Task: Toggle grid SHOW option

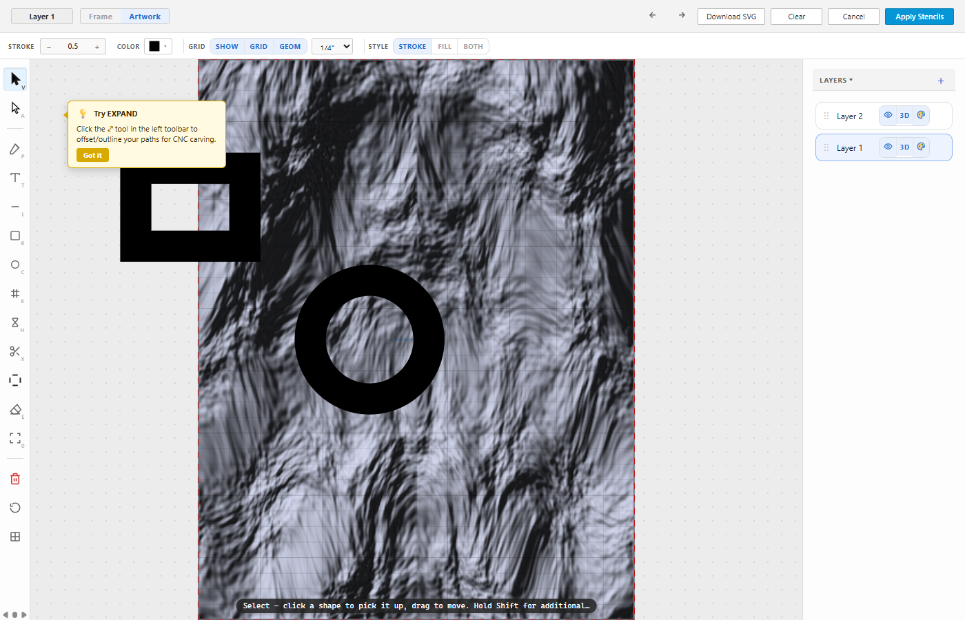Action: (227, 47)
